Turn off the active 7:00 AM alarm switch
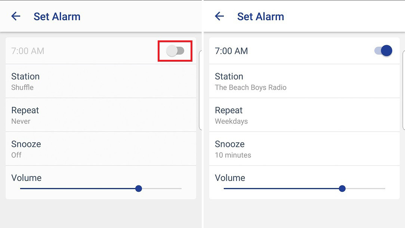Viewport: 405px width, 228px height. (383, 51)
